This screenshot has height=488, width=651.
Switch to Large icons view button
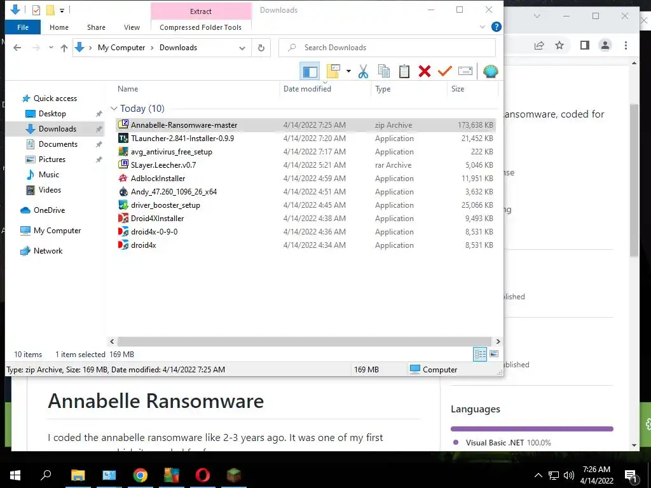494,354
